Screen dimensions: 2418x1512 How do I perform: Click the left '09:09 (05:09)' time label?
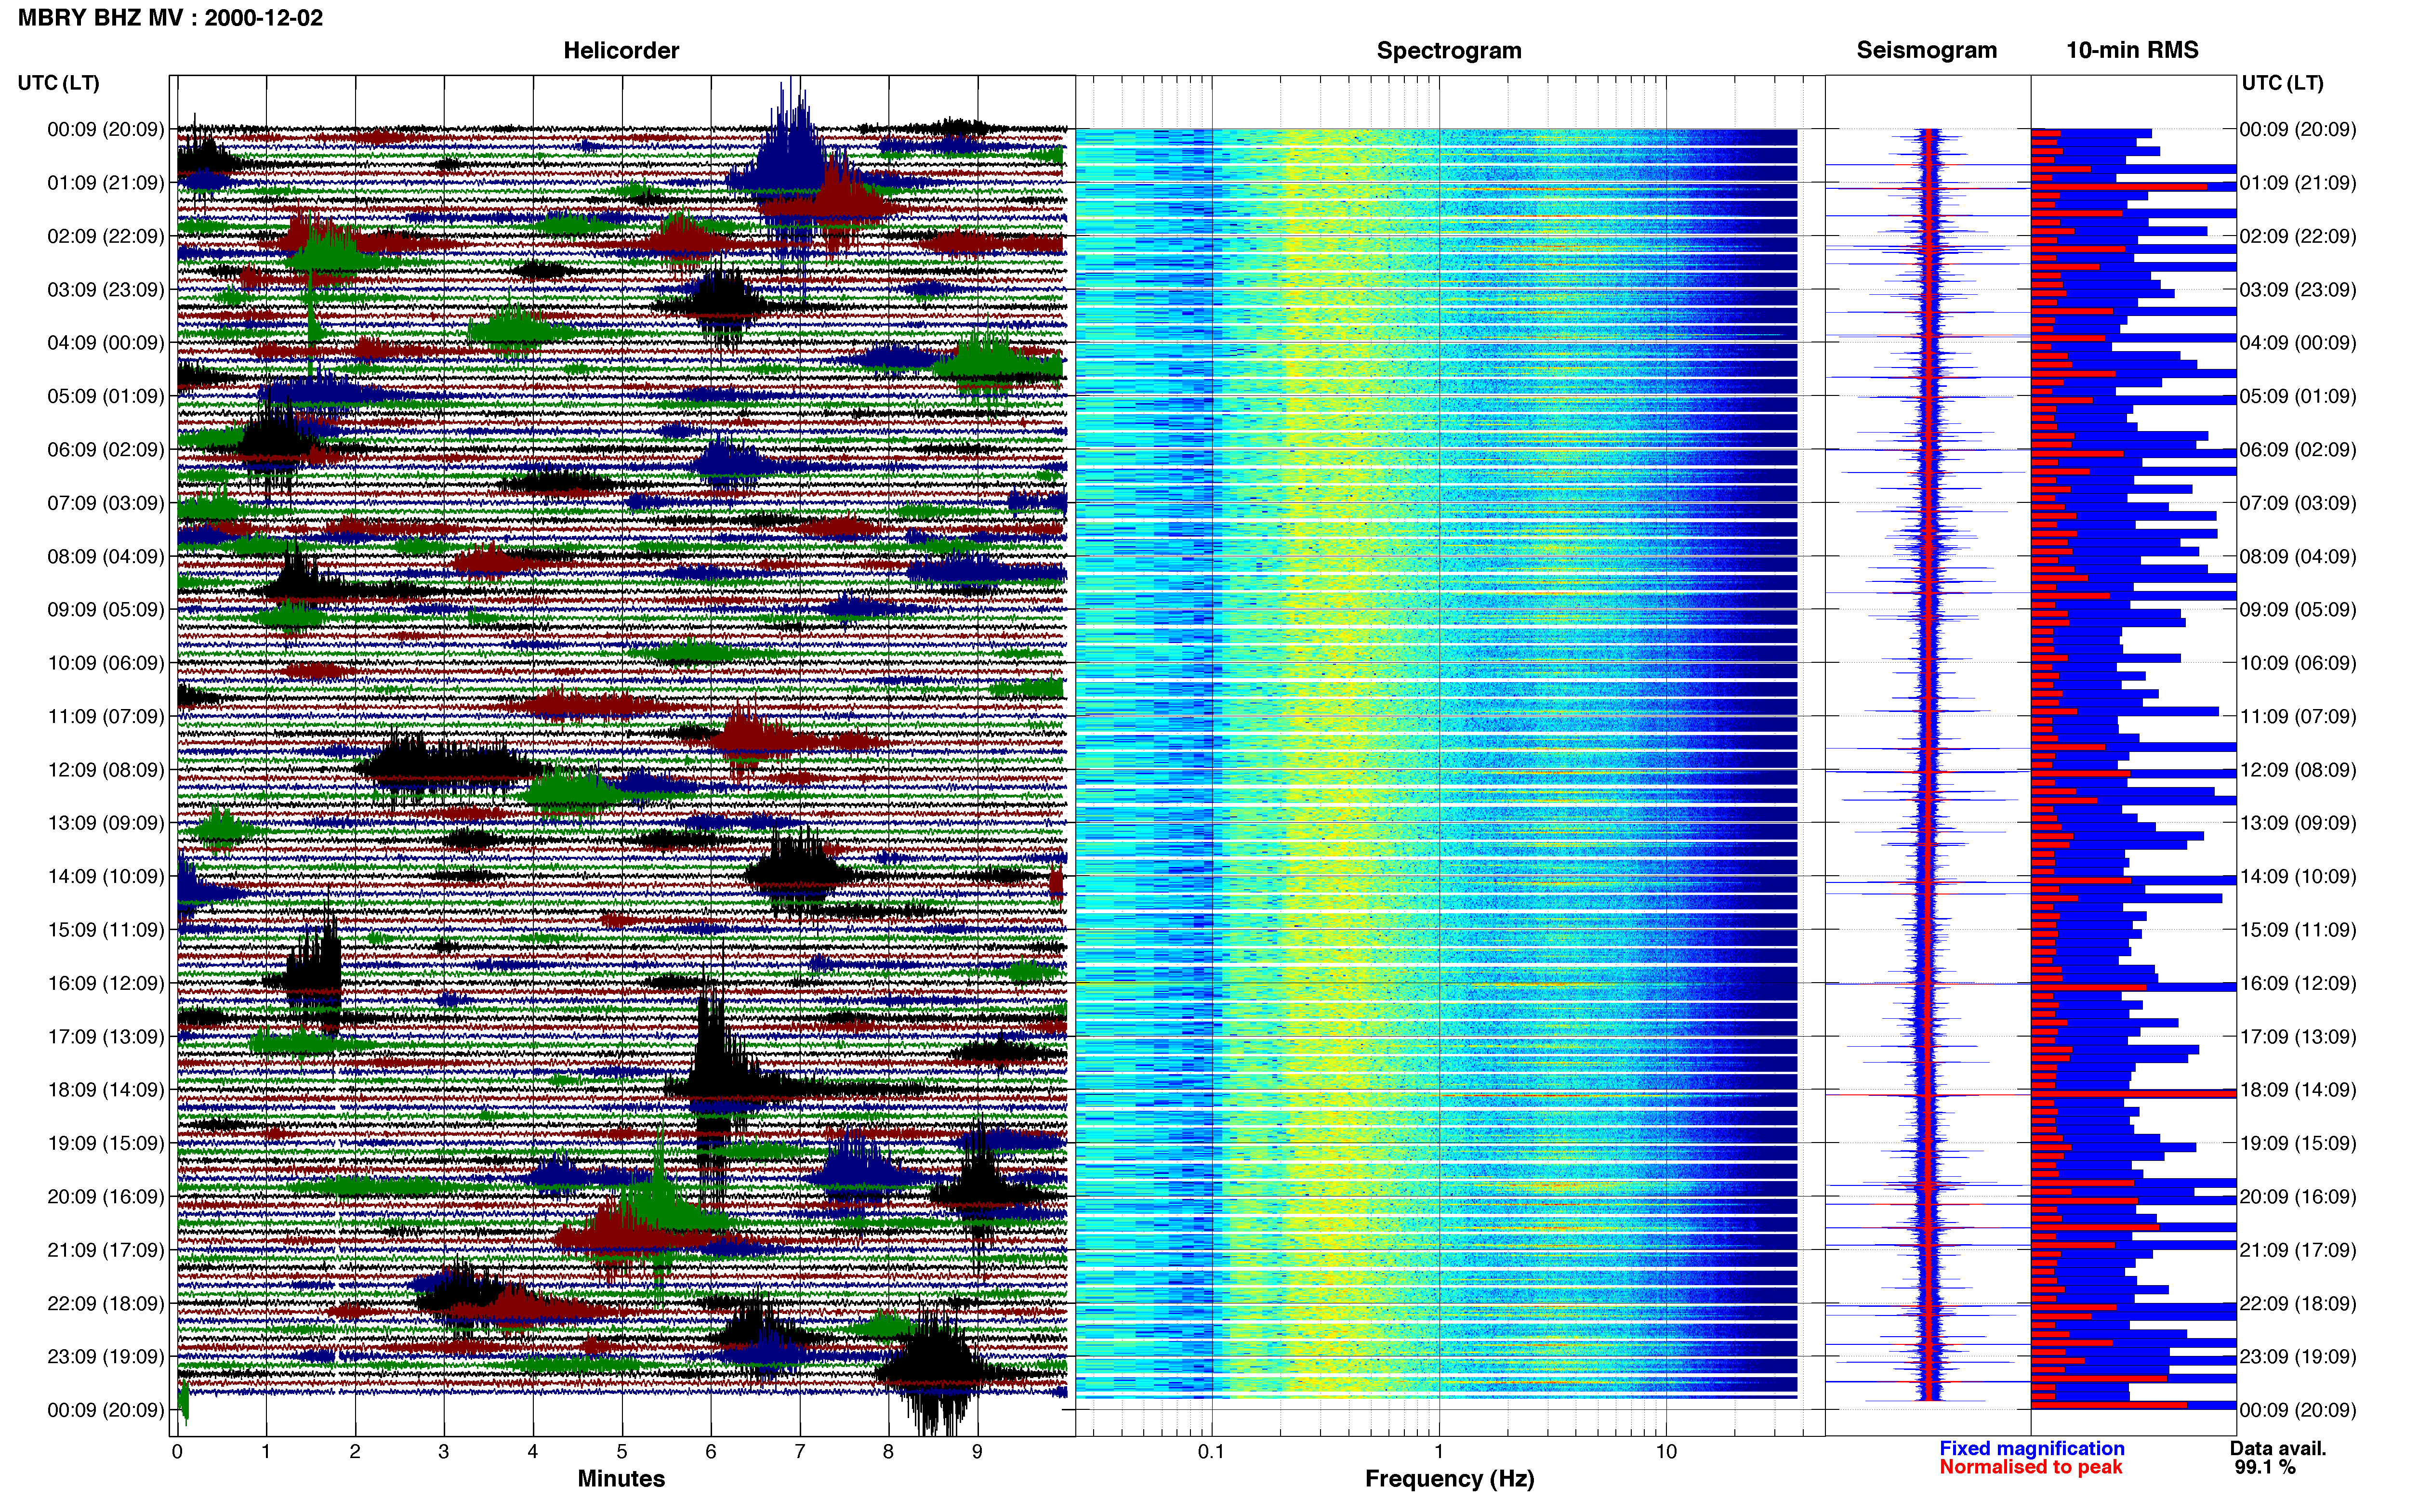(x=105, y=610)
